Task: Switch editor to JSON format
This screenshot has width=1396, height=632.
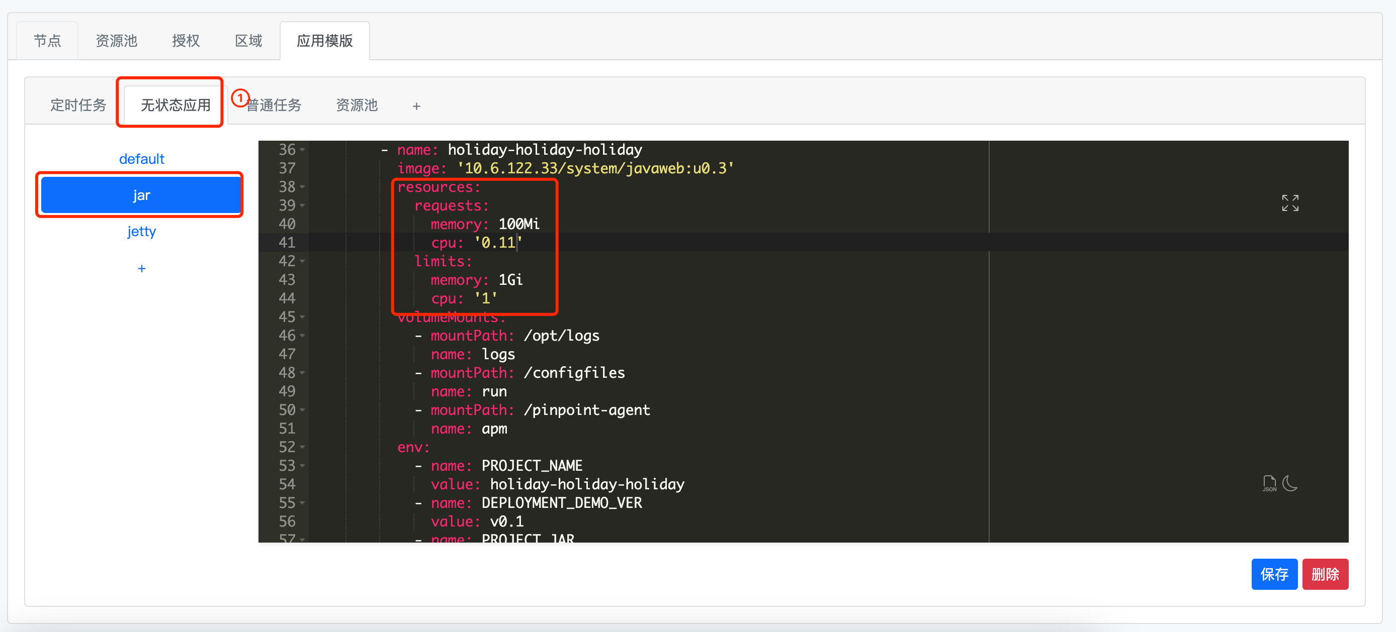Action: (x=1269, y=483)
